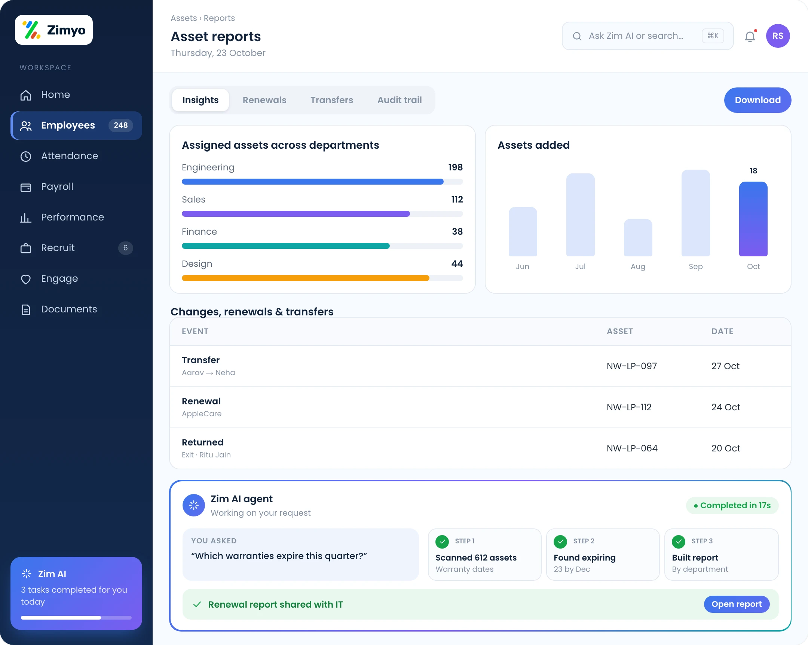Click the Found expiring step card

603,555
